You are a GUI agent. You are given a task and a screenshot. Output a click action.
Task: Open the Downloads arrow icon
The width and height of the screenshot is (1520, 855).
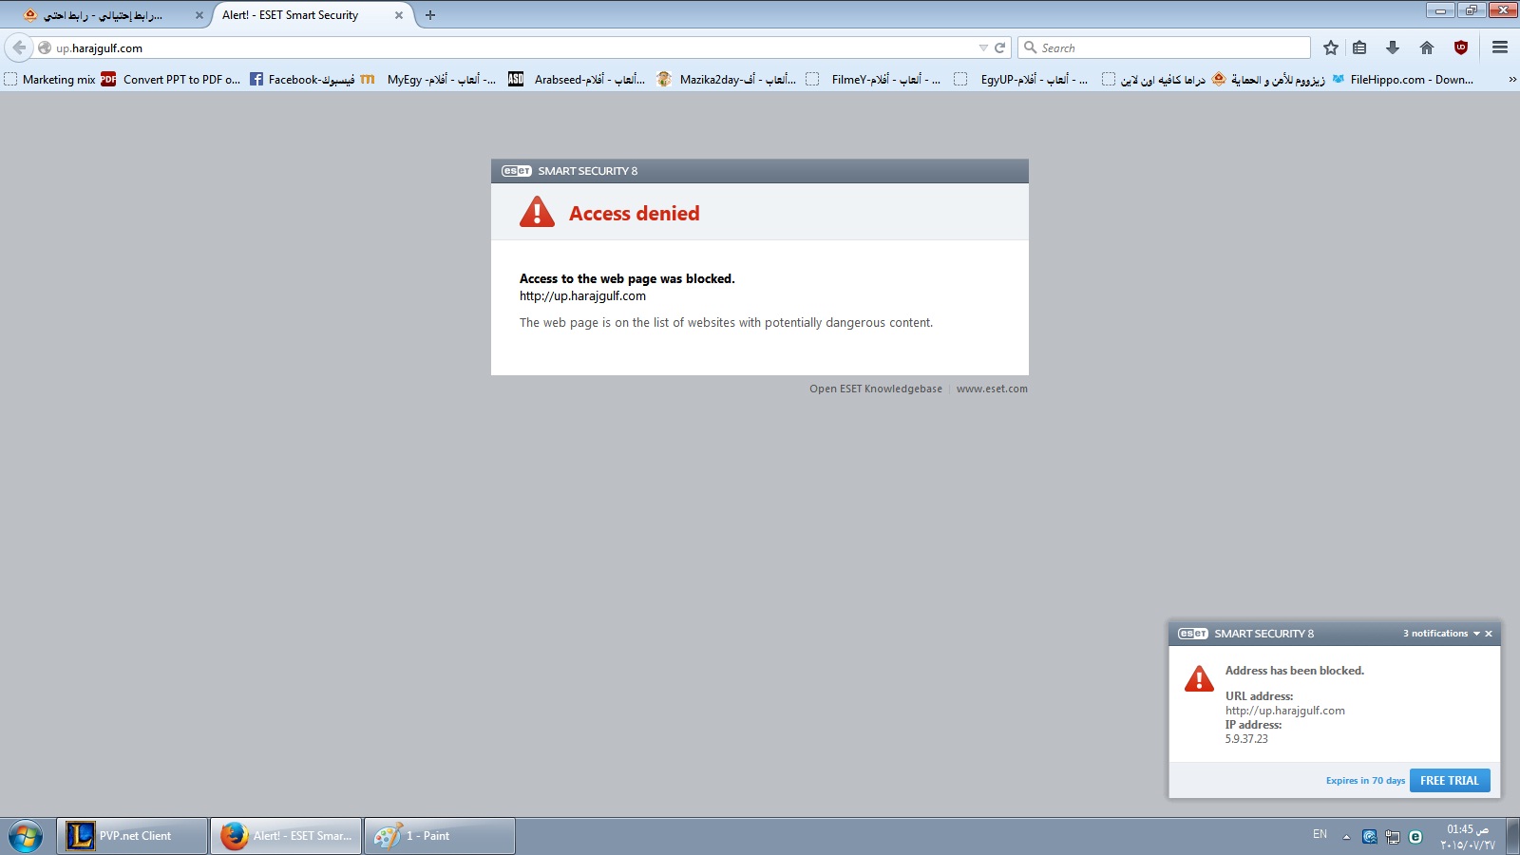coord(1393,47)
